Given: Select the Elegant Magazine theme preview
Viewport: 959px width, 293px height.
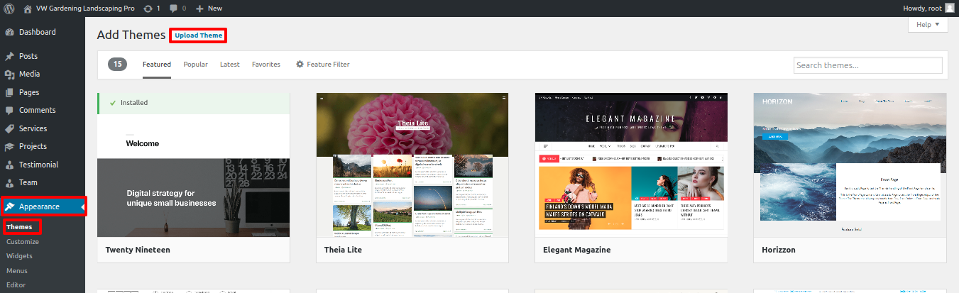Looking at the screenshot, I should (630, 165).
